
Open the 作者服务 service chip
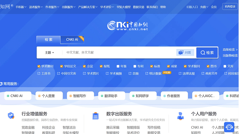(174, 96)
